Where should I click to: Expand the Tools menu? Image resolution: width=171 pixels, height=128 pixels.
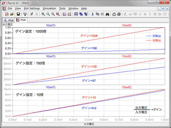62,9
